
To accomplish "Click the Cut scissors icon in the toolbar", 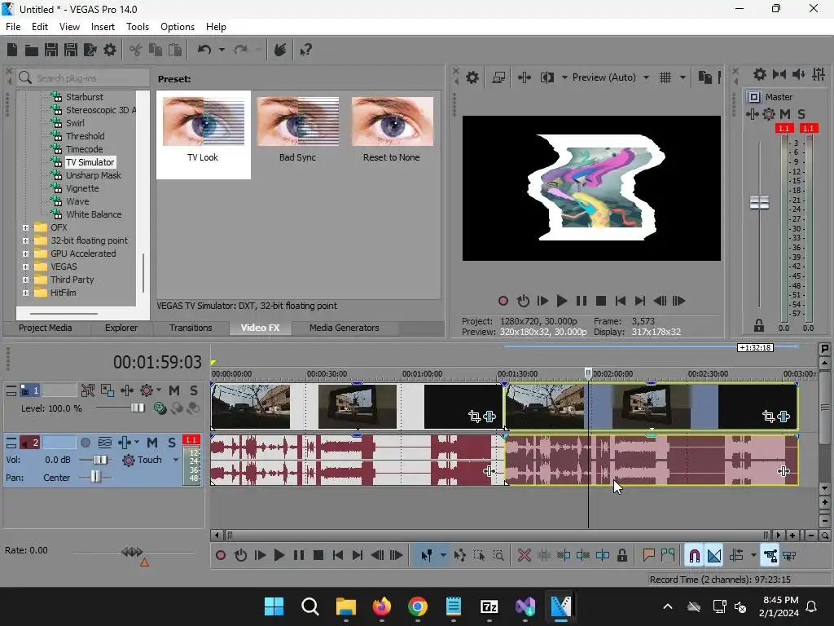I will [x=136, y=50].
